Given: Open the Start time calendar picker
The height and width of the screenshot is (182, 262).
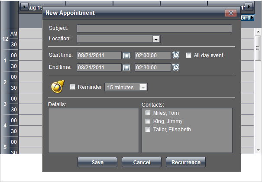Looking at the screenshot, I should [x=126, y=55].
